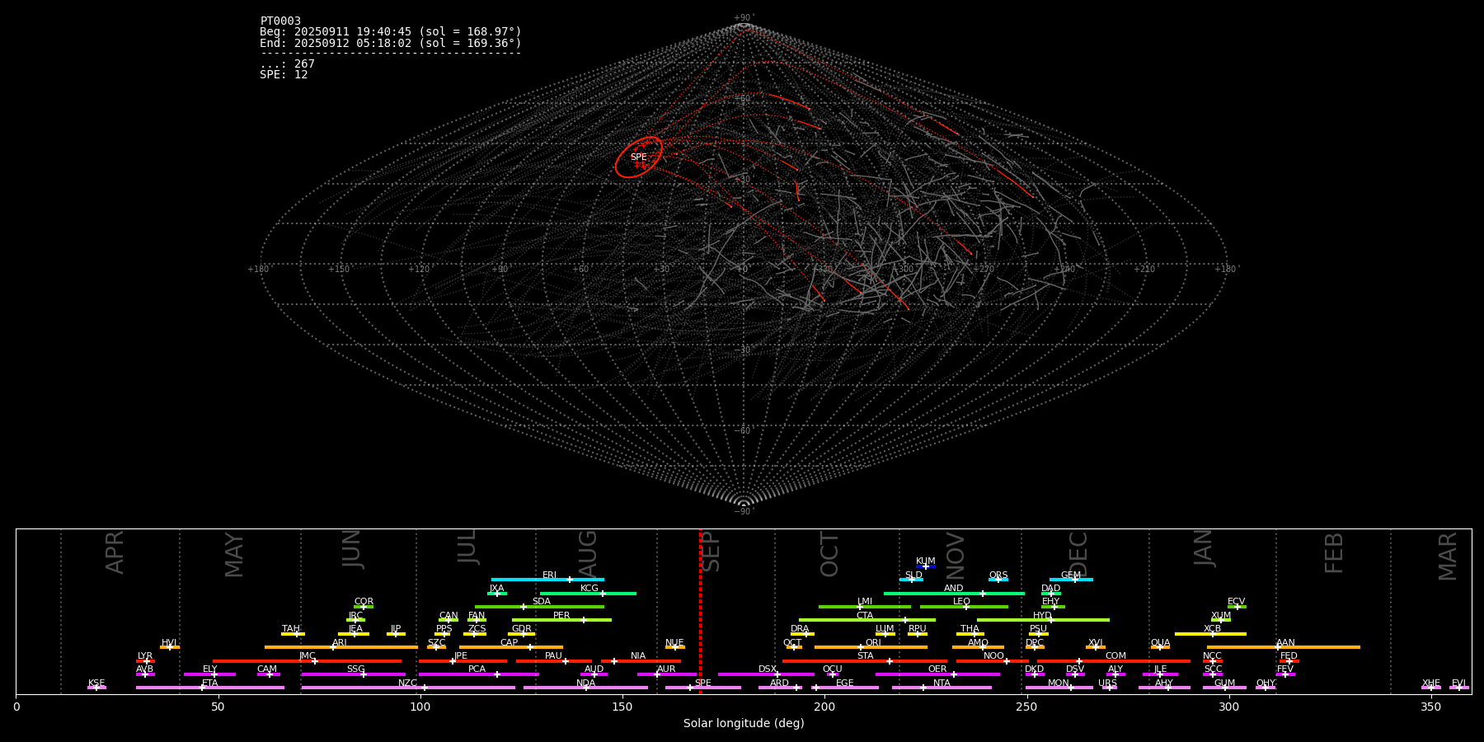Click the NIA shower label
Image resolution: width=1484 pixels, height=742 pixels.
638,655
